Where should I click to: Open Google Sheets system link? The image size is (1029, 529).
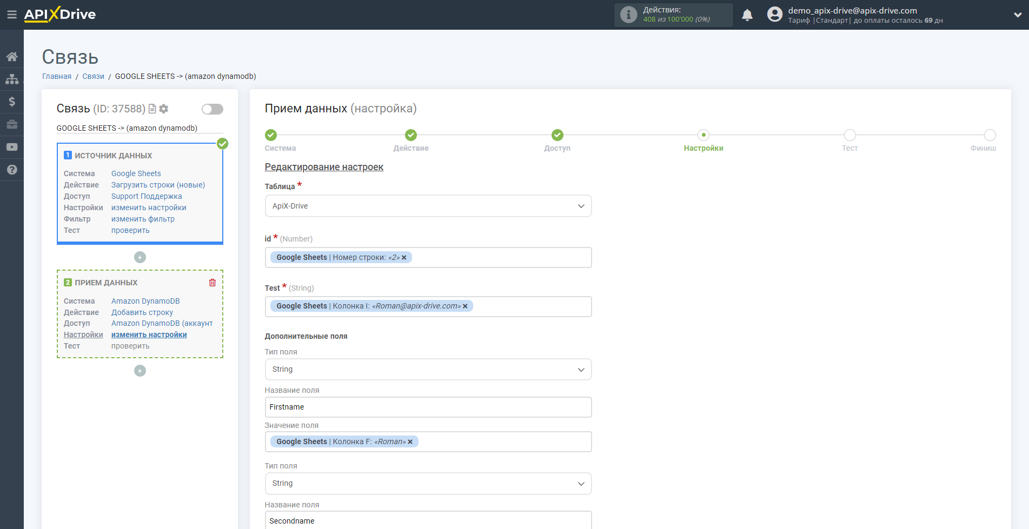coord(136,173)
